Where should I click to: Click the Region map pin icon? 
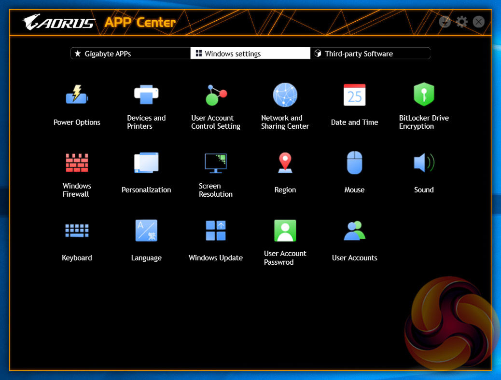point(285,163)
